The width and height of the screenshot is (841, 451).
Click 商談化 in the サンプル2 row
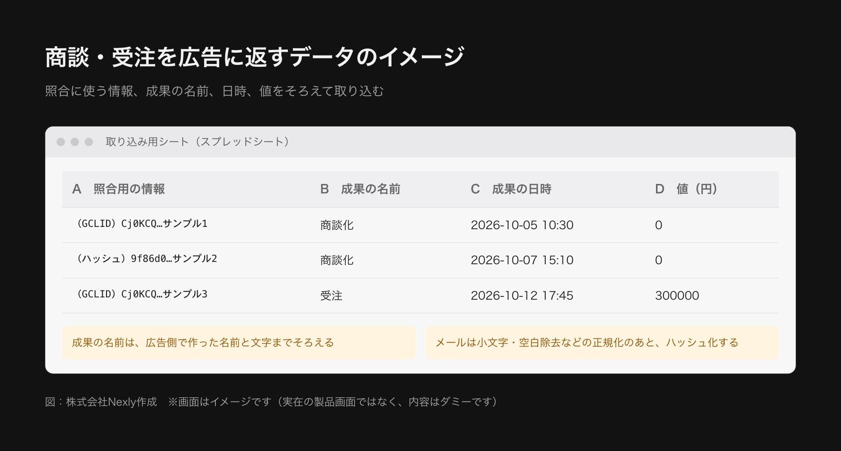337,260
